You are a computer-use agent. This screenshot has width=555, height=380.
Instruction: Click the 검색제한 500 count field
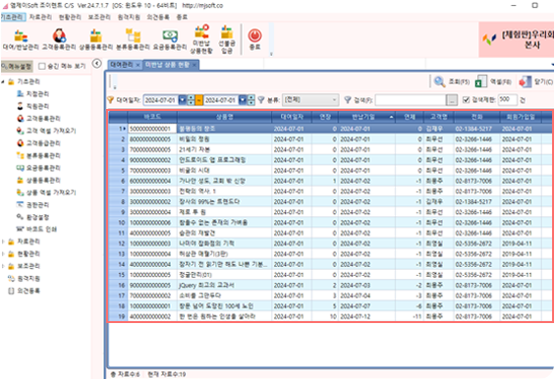point(507,100)
